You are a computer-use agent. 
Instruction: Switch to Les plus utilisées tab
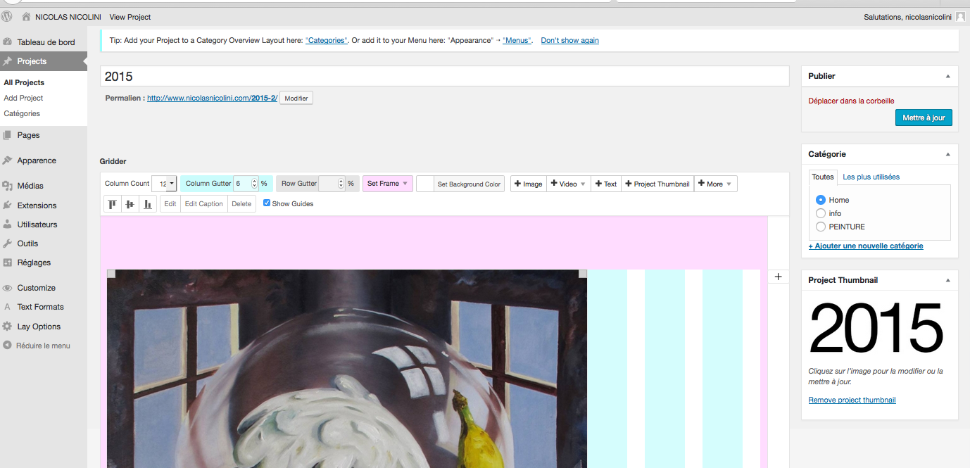click(871, 177)
